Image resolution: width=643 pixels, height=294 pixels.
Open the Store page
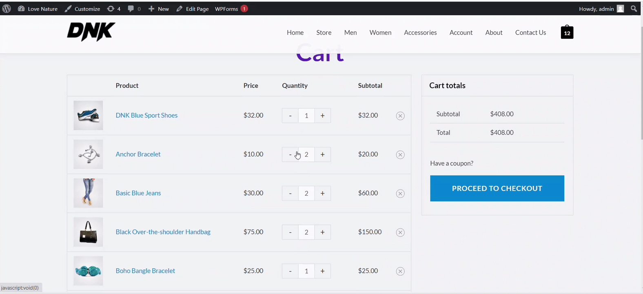point(324,32)
